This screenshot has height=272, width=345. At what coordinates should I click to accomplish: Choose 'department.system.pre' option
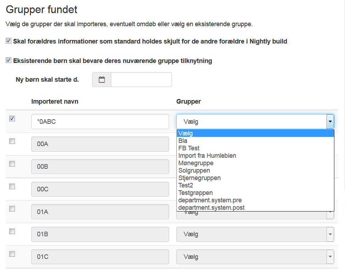click(x=255, y=201)
